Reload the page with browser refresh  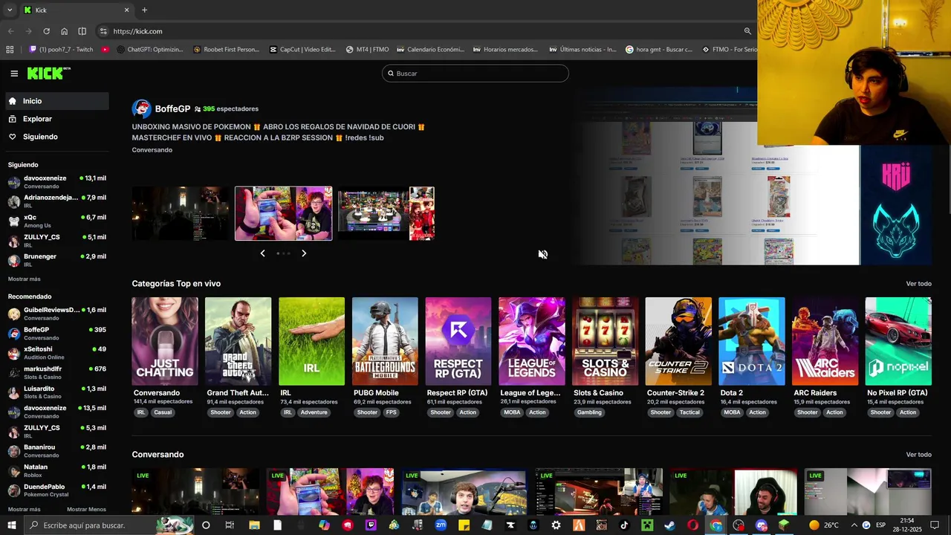(x=46, y=31)
